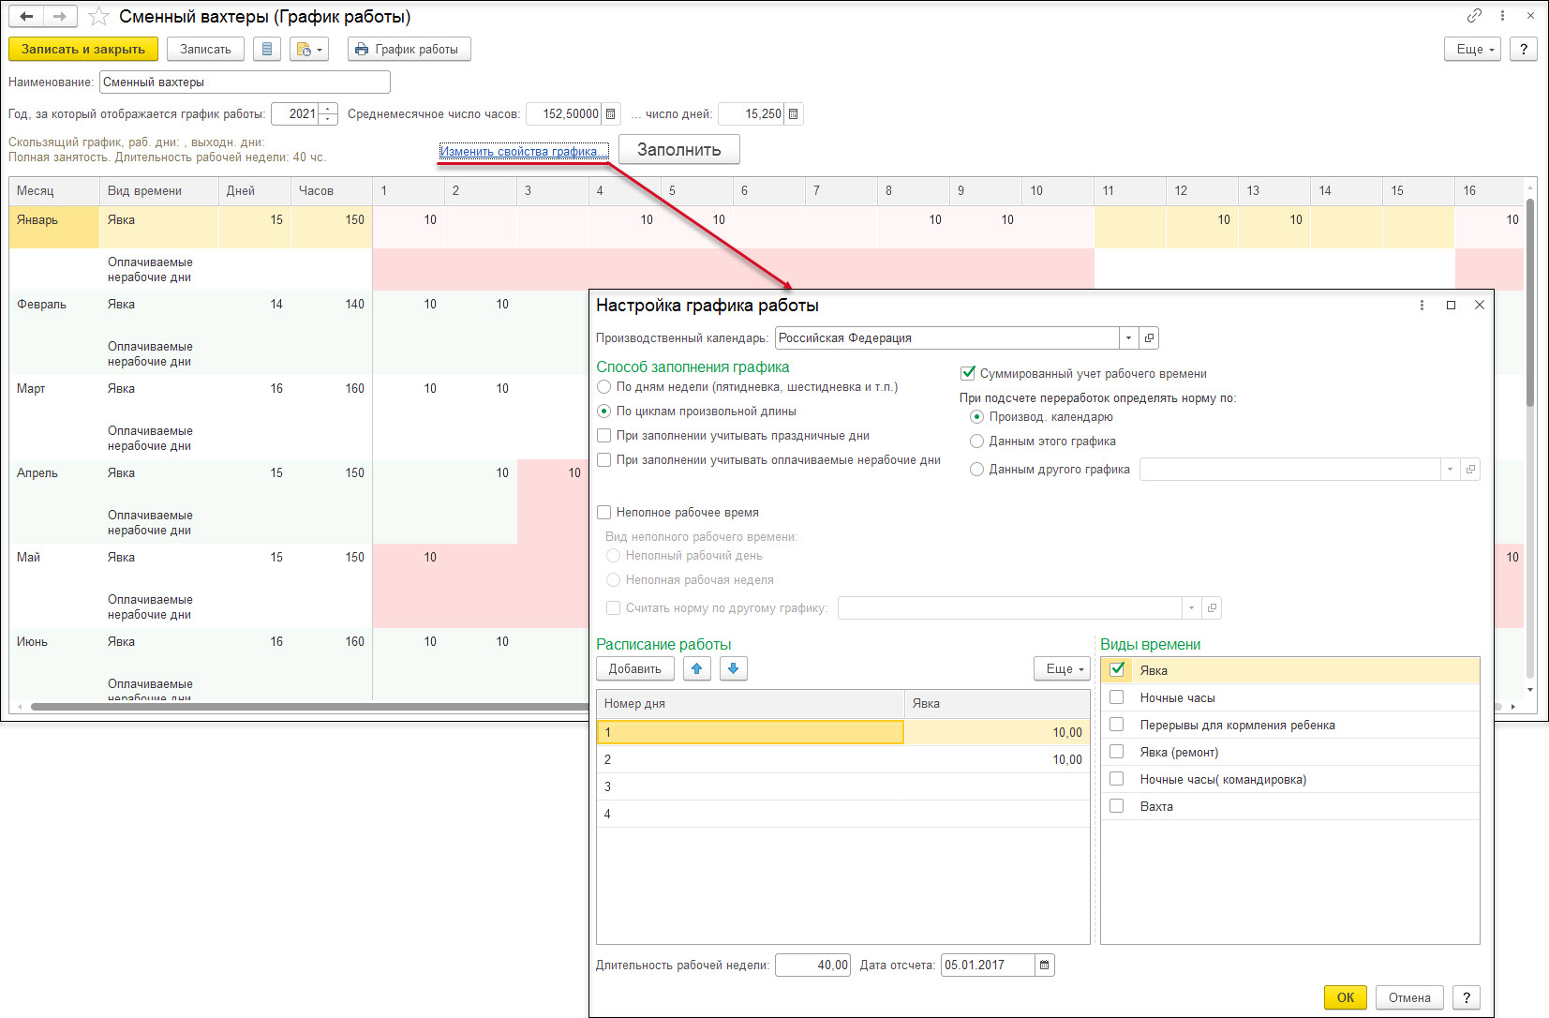The width and height of the screenshot is (1549, 1018).
Task: Select norm by Производ. календарю
Action: [977, 416]
